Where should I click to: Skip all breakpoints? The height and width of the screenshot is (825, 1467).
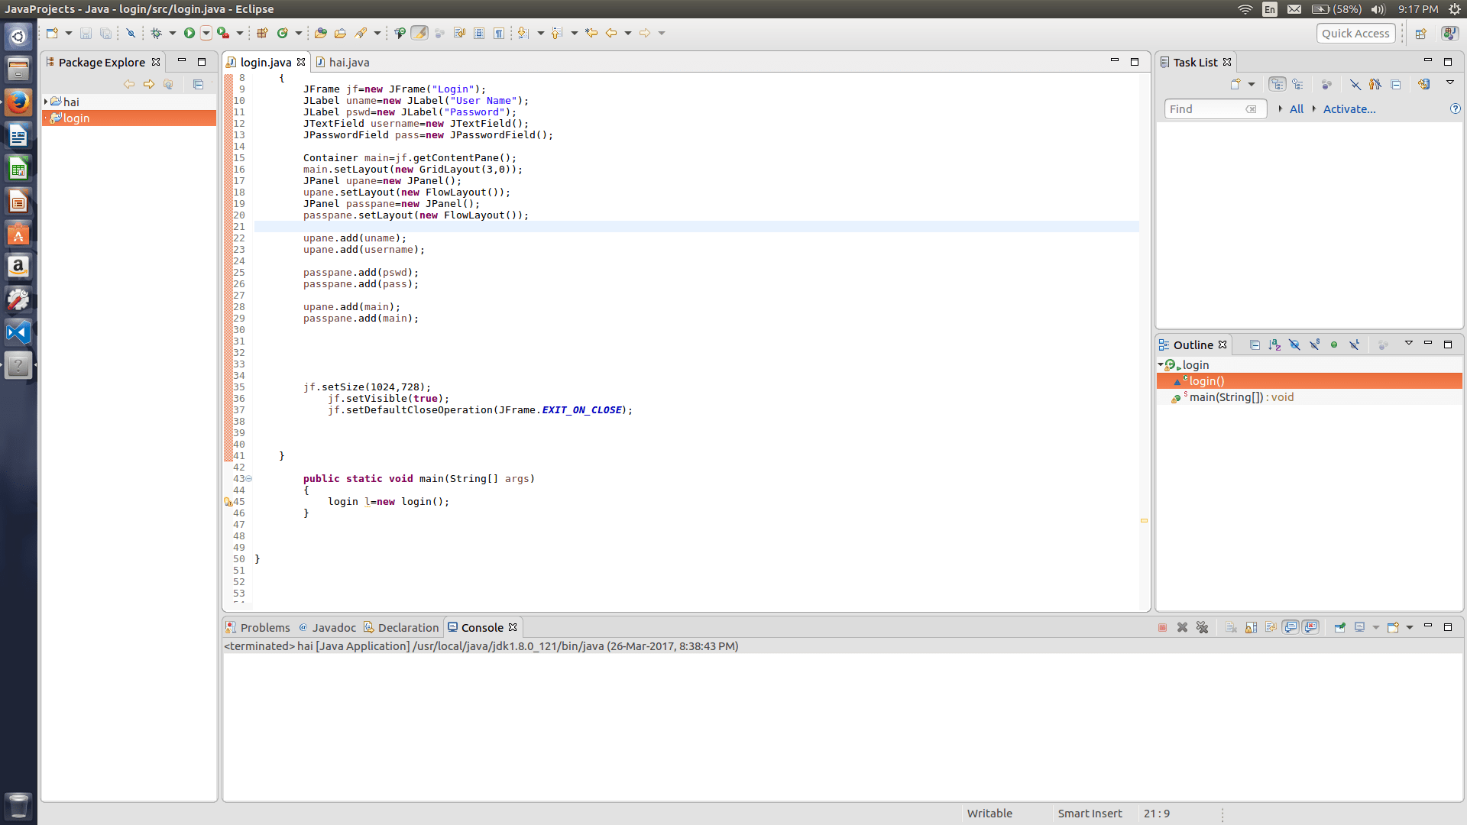[x=131, y=33]
